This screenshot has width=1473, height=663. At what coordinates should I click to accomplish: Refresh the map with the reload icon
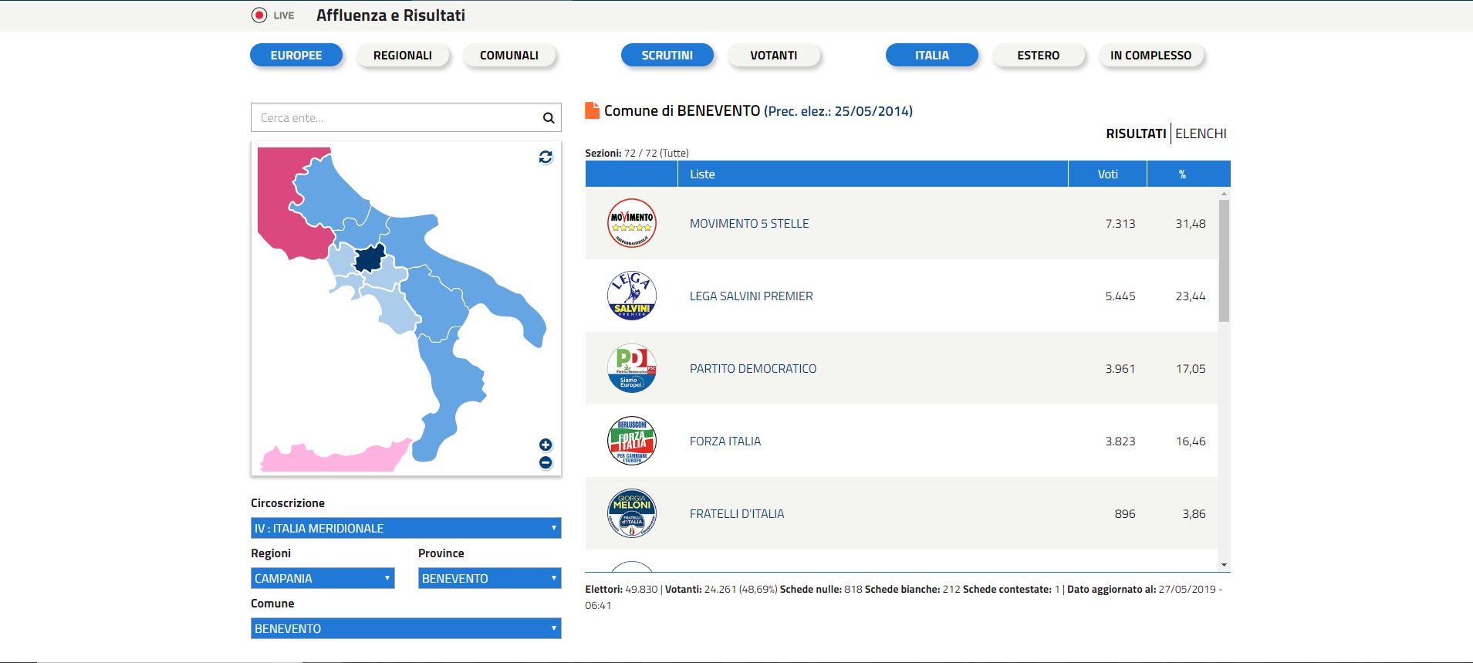pyautogui.click(x=546, y=157)
